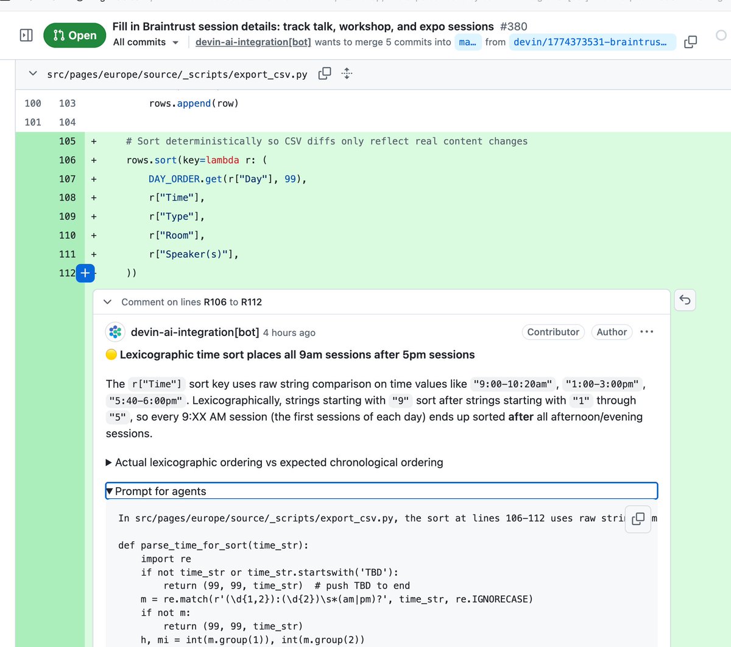731x647 pixels.
Task: Click the code 'r["Room"],' on line 110
Action: click(x=177, y=235)
